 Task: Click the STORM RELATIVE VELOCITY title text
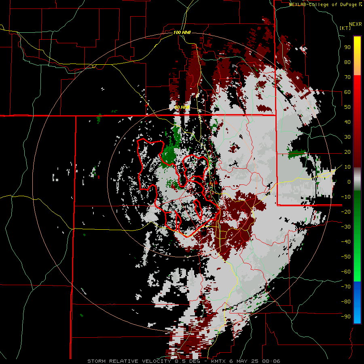tap(129, 361)
